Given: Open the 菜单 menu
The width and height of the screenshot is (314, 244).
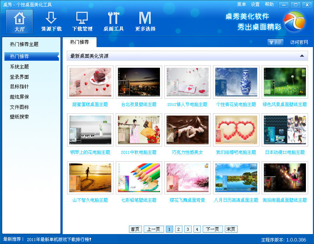Looking at the screenshot, I should click(241, 4).
